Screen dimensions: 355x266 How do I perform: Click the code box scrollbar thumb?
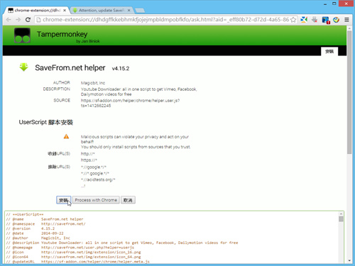[341, 219]
